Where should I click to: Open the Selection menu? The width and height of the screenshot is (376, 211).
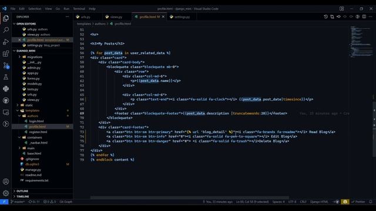click(x=35, y=9)
